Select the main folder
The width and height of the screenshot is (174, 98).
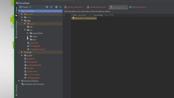[x=35, y=36]
